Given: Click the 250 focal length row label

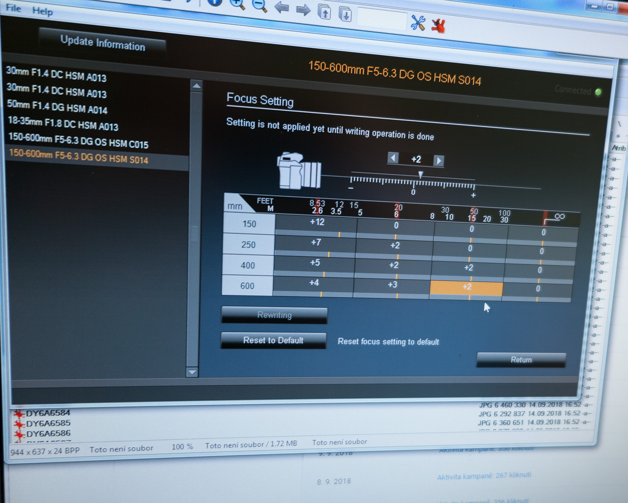Looking at the screenshot, I should pyautogui.click(x=248, y=244).
